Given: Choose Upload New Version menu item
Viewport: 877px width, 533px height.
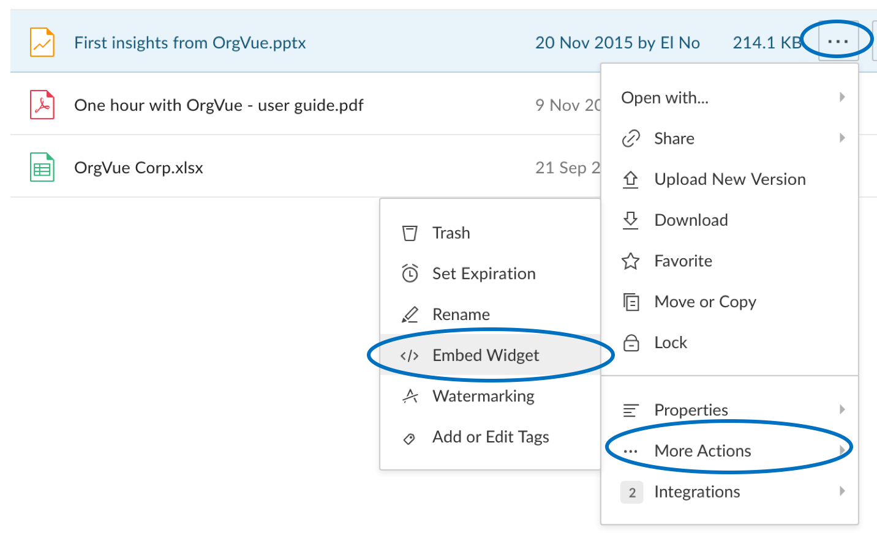Looking at the screenshot, I should click(730, 179).
